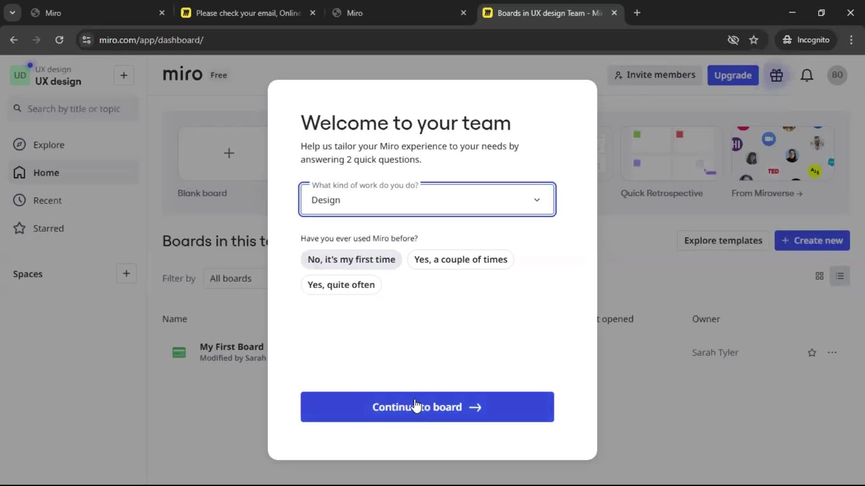Reload the page
This screenshot has width=865, height=486.
(59, 40)
